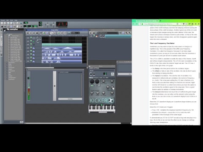Viewport: 203px width, 152px height.
Task: Play the pattern in Beat+Bassline Editor
Action: 91,33
